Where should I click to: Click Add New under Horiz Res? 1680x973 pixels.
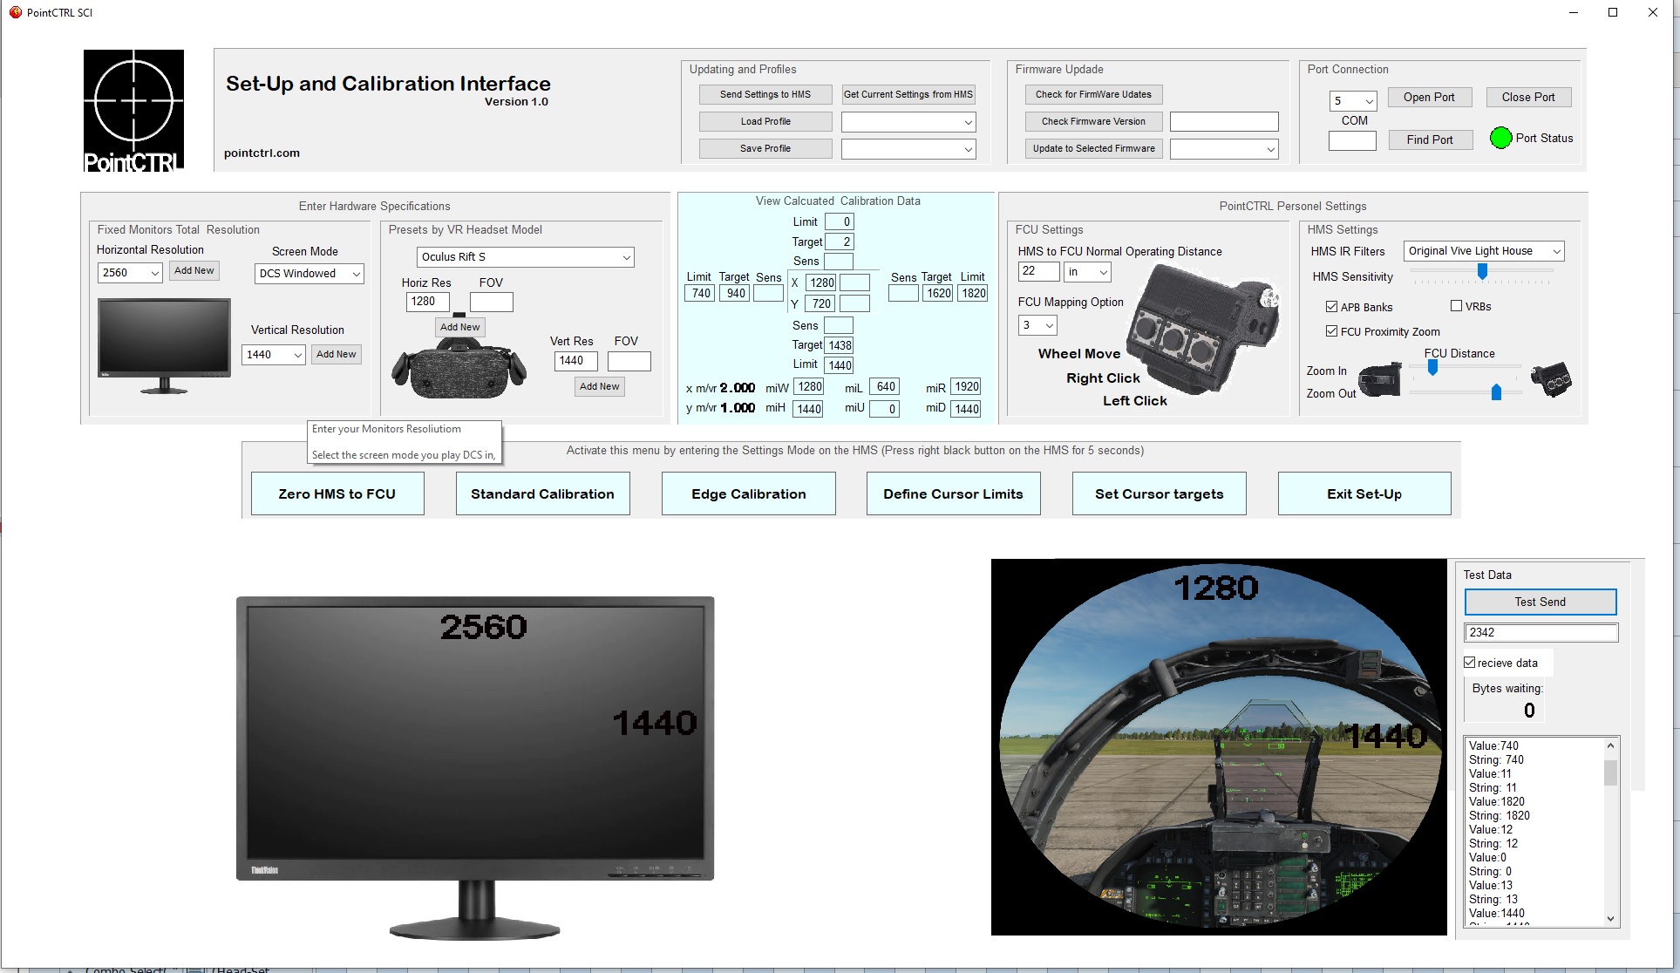(460, 327)
